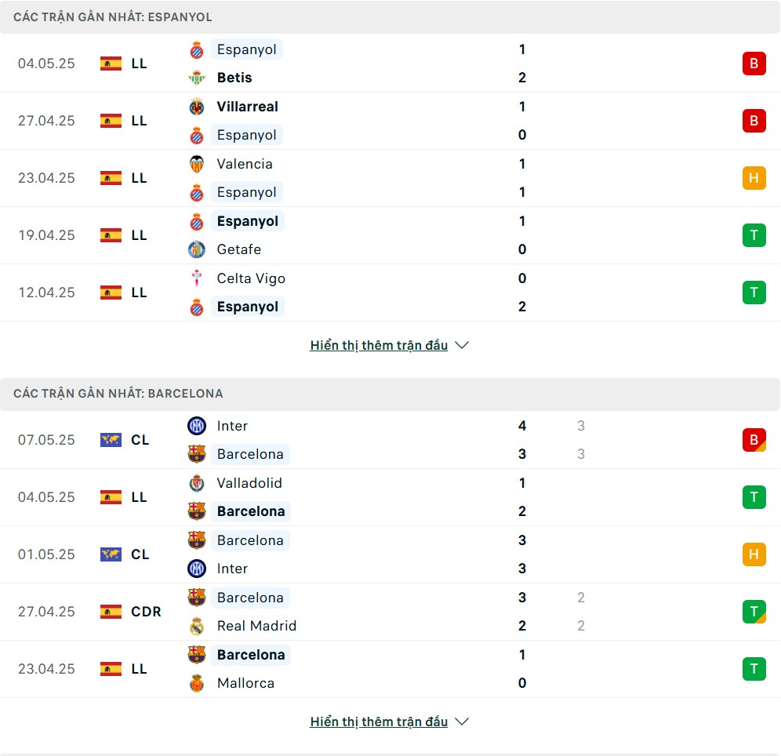The width and height of the screenshot is (781, 756).
Task: Click the CDR competition label
Action: (146, 612)
